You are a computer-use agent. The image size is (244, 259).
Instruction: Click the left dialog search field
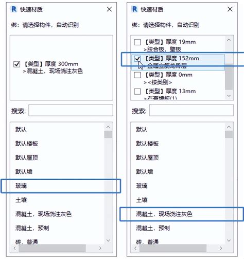click(x=71, y=110)
